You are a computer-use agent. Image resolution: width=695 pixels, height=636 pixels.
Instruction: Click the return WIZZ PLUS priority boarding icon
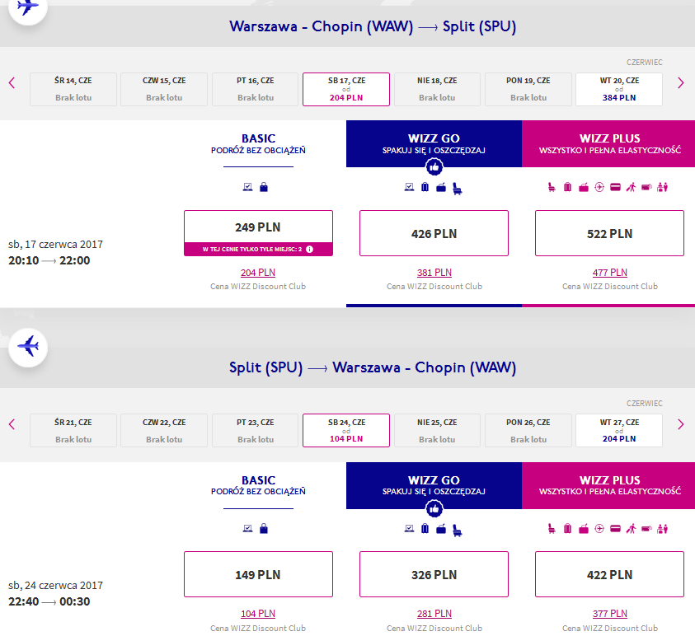(x=631, y=528)
